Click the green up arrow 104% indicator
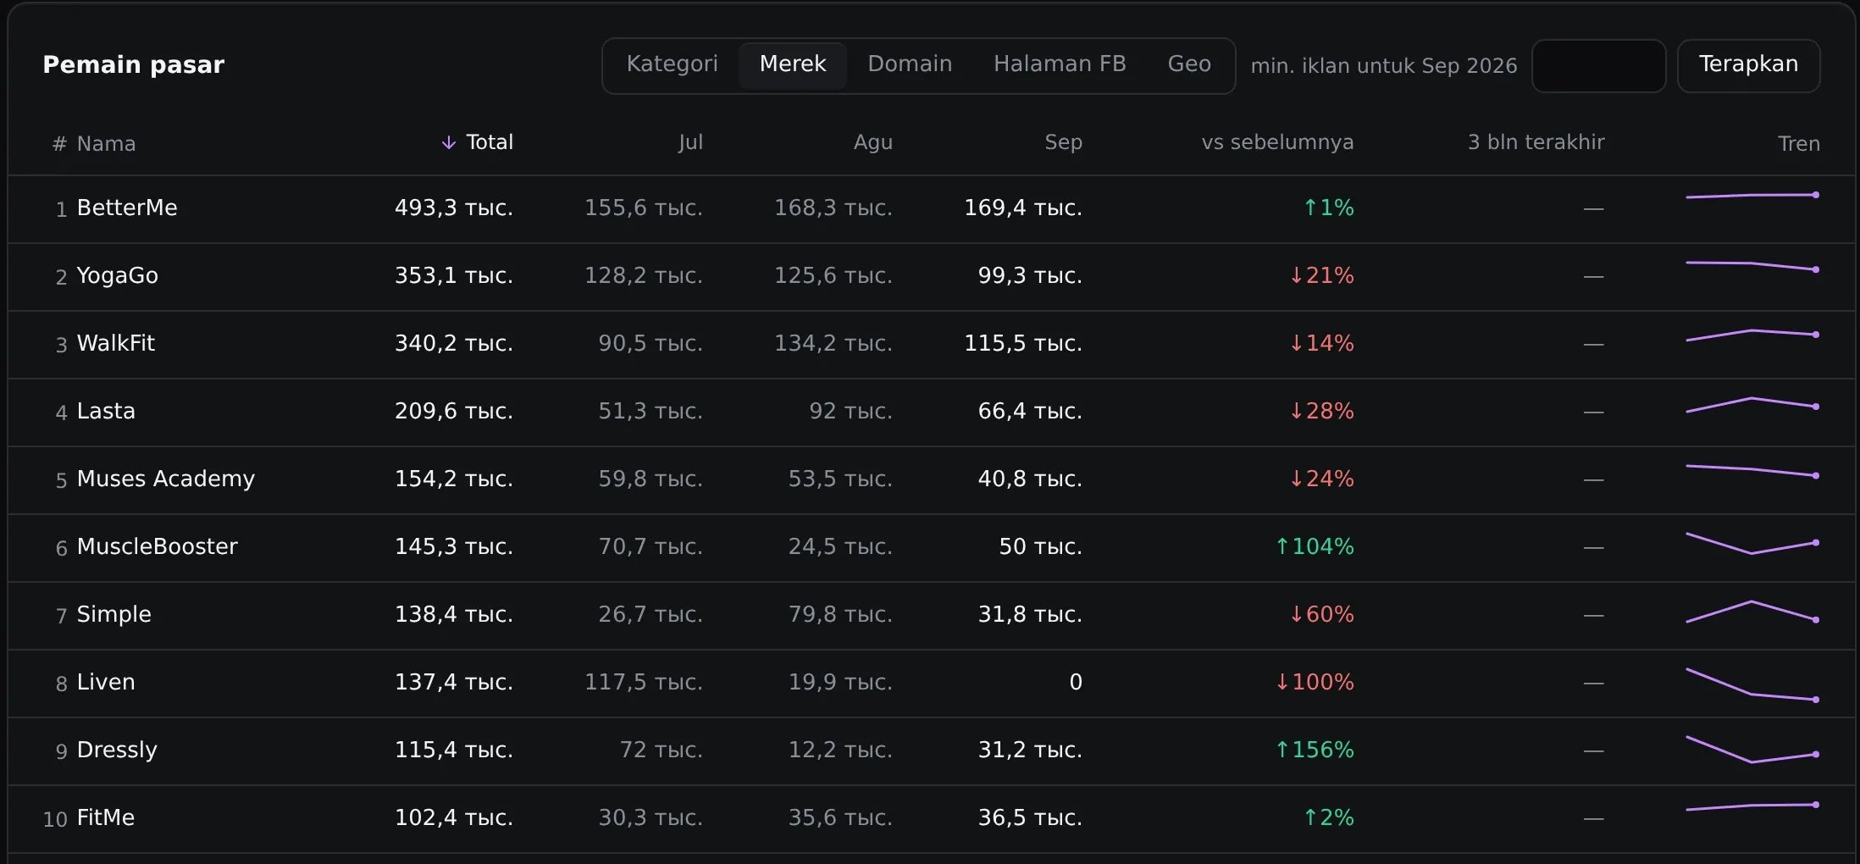 coord(1315,546)
